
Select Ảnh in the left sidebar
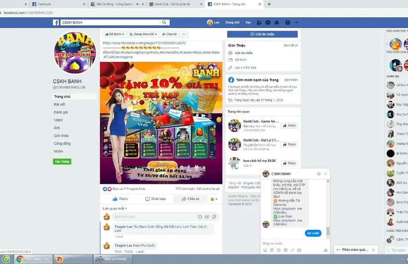(x=57, y=128)
